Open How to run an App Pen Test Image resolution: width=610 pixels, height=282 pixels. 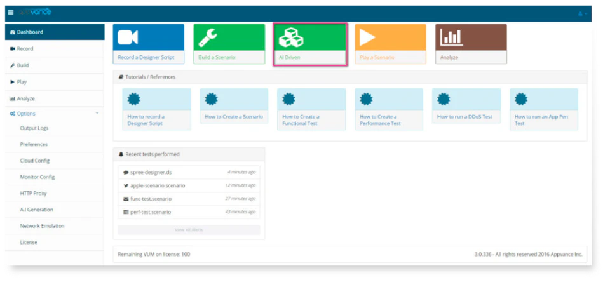tap(542, 120)
